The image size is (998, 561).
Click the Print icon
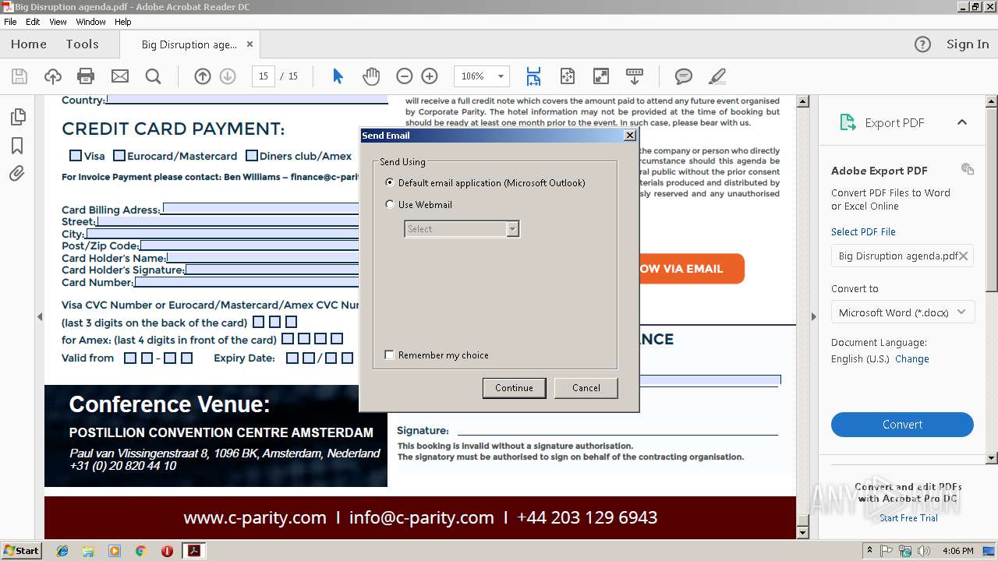86,76
